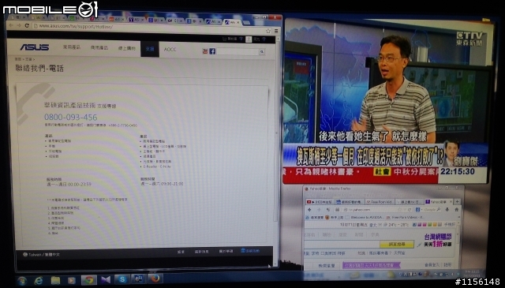
Task: Click Taiwan region selector in ASUS footer
Action: point(41,255)
